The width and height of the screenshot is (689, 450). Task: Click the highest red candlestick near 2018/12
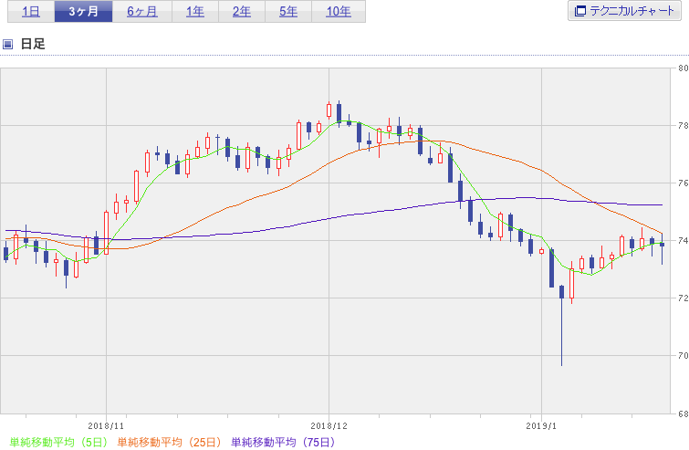click(329, 110)
